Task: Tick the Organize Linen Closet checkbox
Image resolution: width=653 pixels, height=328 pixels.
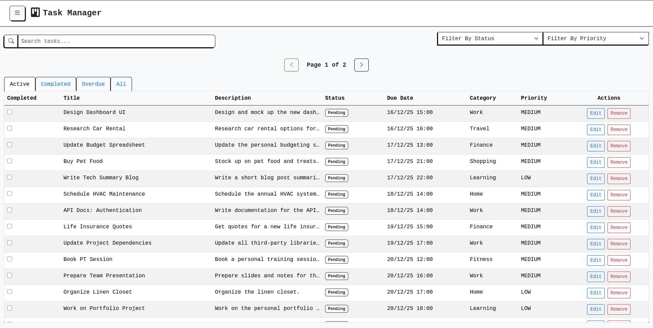Action: [10, 291]
